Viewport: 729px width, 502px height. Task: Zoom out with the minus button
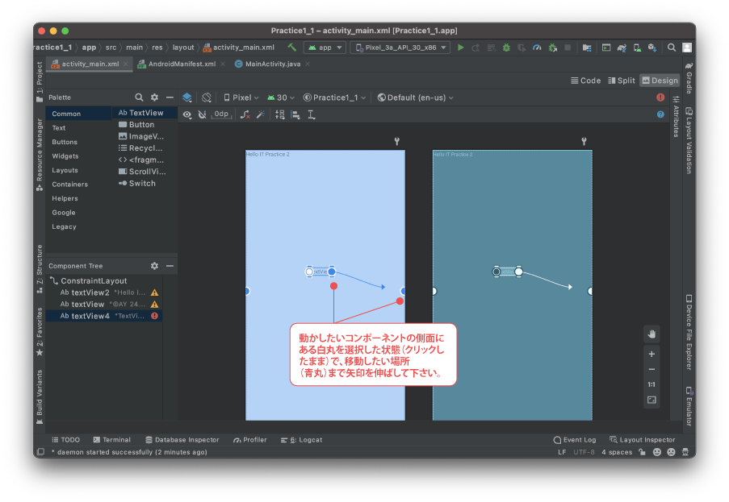[x=651, y=369]
